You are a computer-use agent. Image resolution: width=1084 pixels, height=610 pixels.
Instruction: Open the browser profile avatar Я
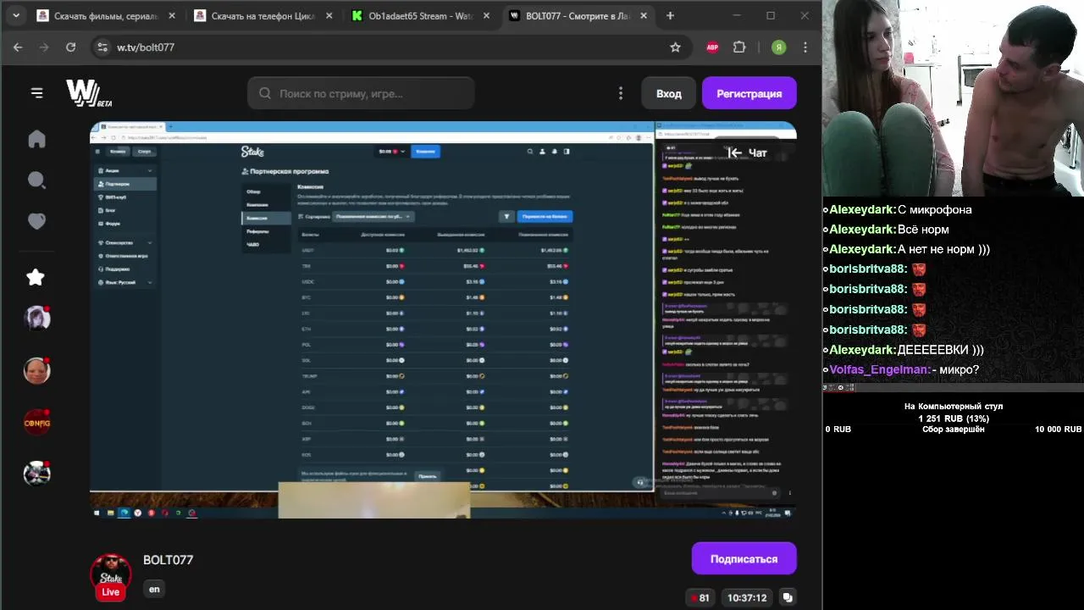778,47
